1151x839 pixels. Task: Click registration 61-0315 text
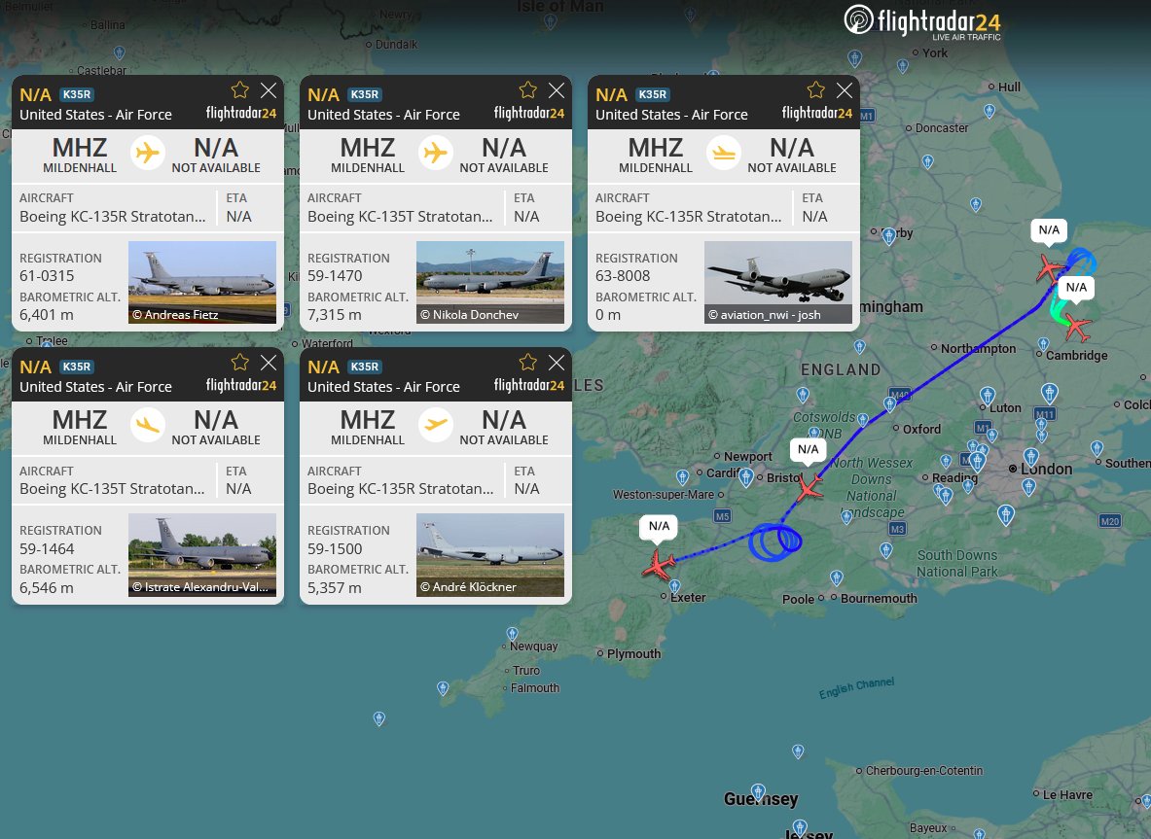click(47, 276)
